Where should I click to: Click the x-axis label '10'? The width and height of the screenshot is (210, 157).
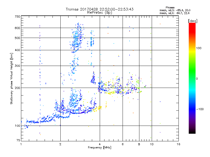152,144
